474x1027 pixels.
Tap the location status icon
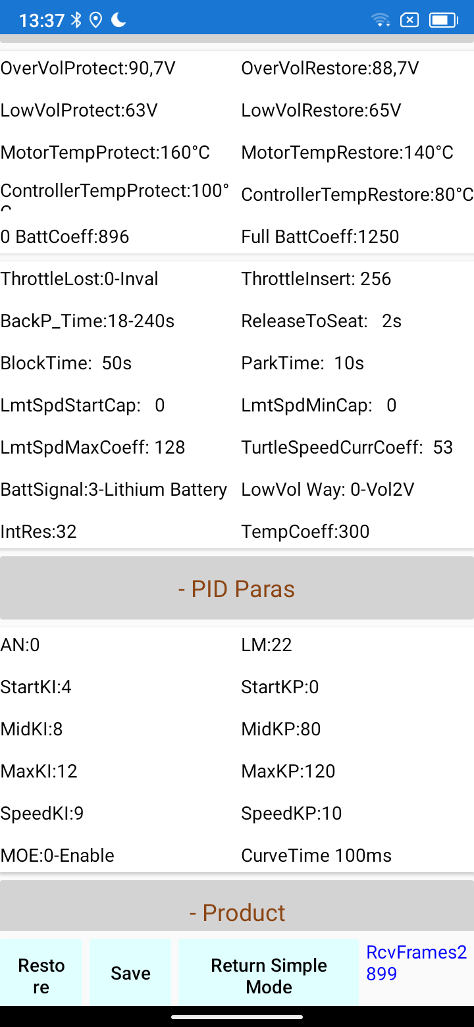pos(96,20)
